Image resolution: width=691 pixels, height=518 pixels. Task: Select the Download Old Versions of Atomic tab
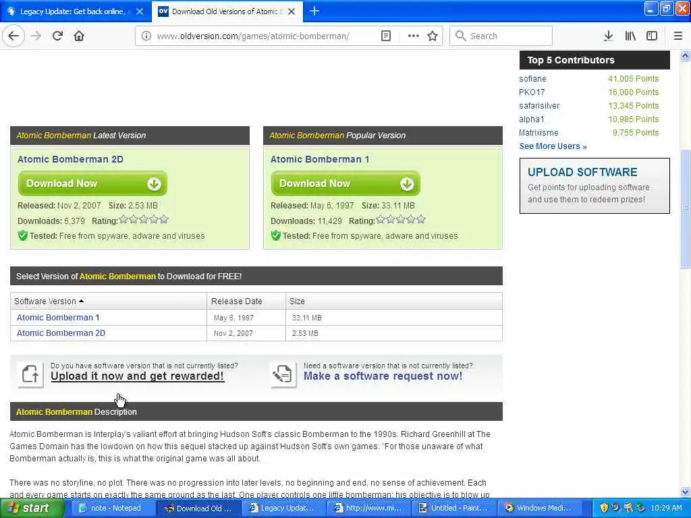(x=227, y=11)
